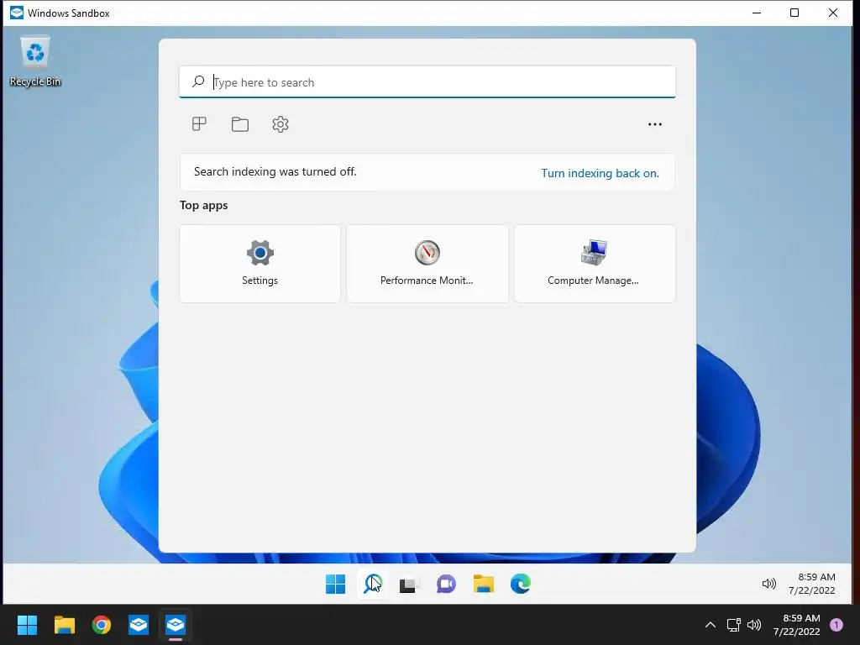The height and width of the screenshot is (645, 860).
Task: Select the Settings gear filter icon
Action: coord(281,124)
